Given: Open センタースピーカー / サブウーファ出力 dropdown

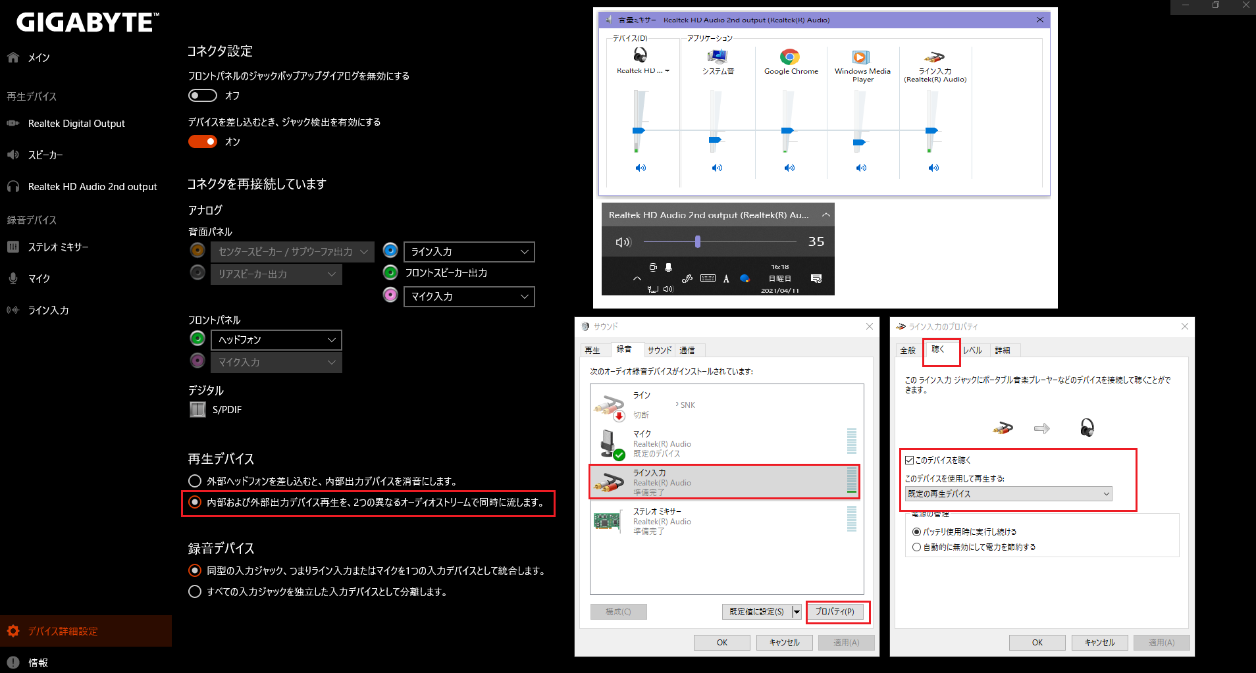Looking at the screenshot, I should point(292,251).
